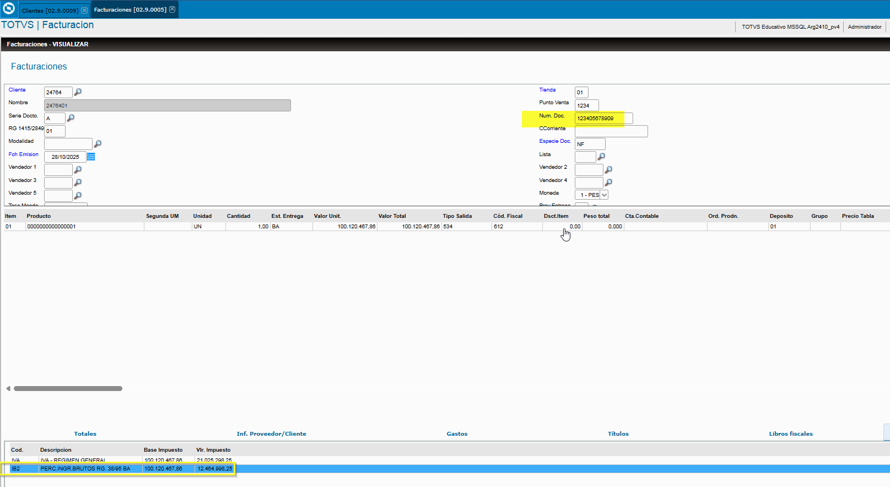The image size is (890, 487).
Task: Select the IVA - REGIMEN GENERAL tax row
Action: (x=447, y=460)
